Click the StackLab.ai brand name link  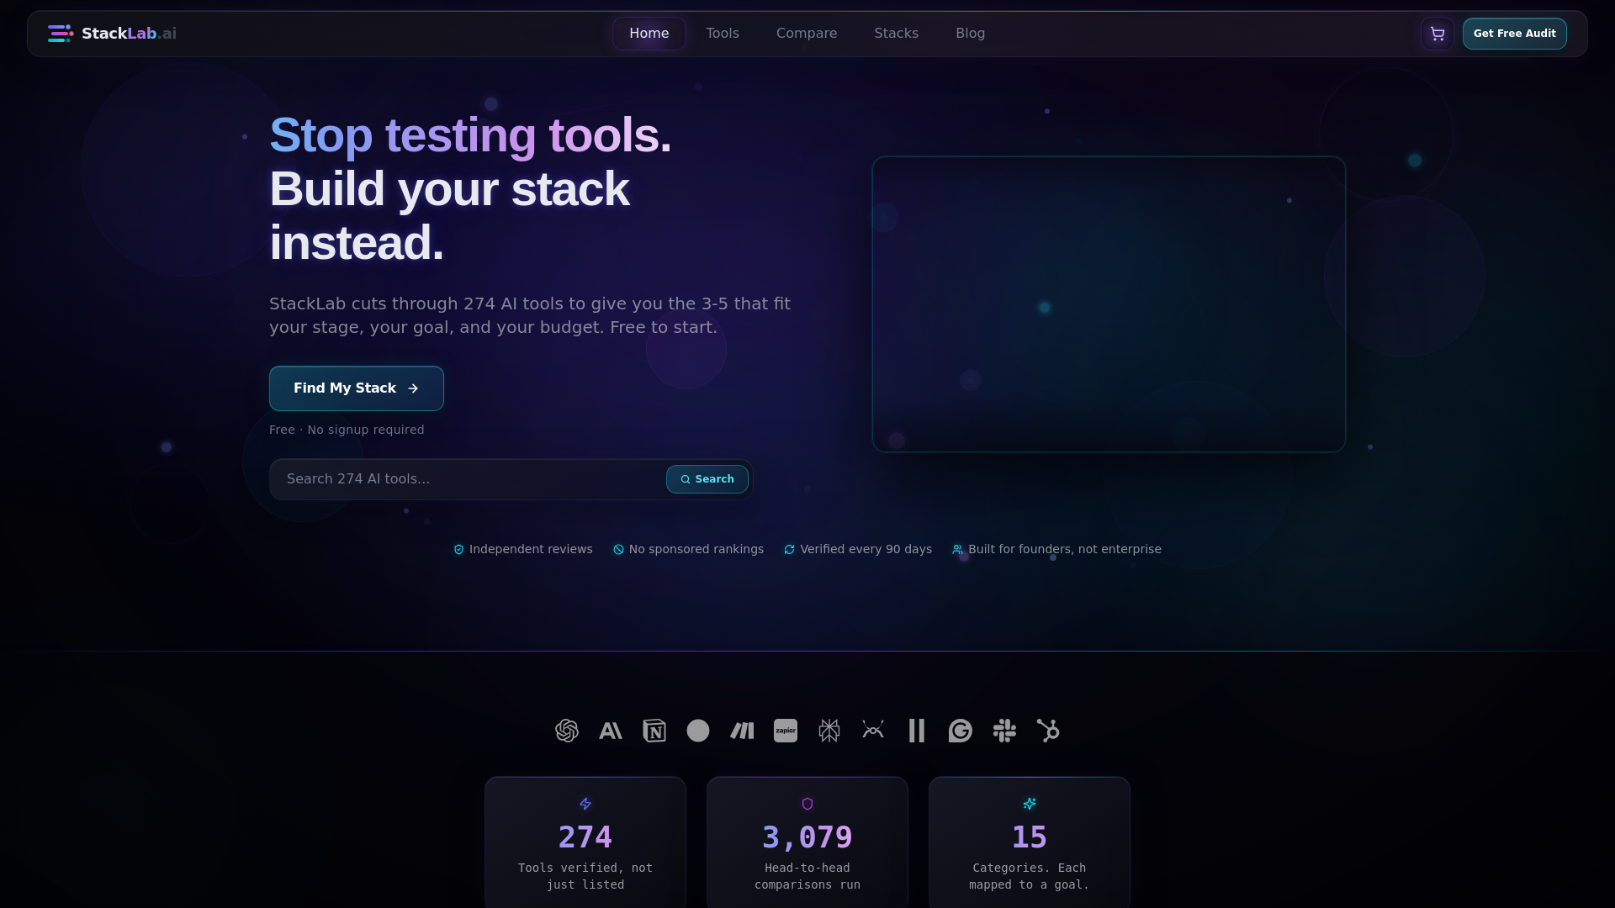(x=129, y=34)
